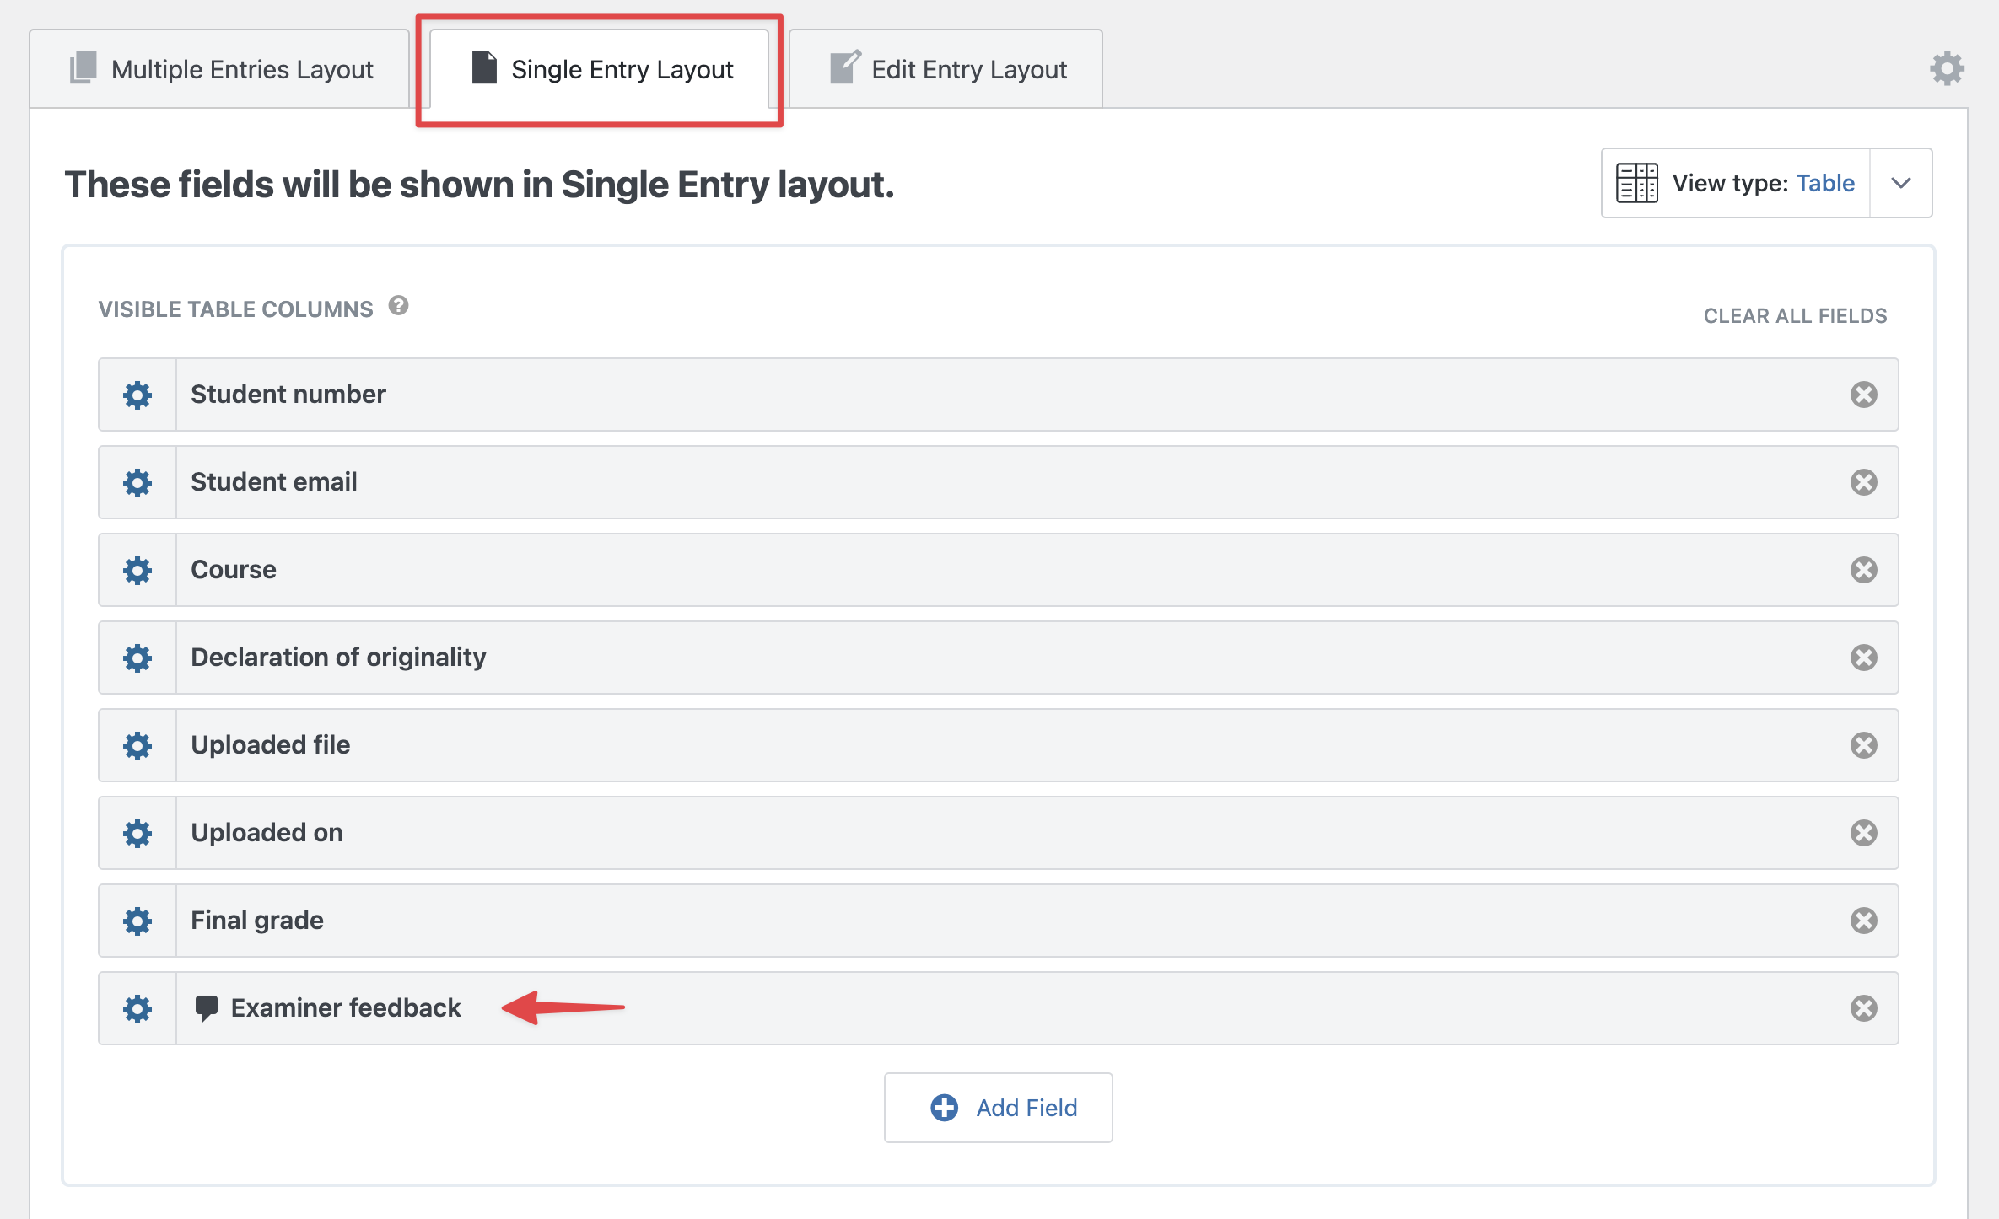This screenshot has width=1999, height=1219.
Task: Open settings gear for Final grade field
Action: (x=137, y=921)
